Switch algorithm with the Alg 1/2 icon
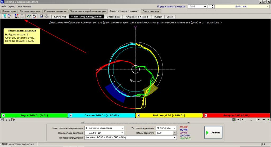Screen dimensions: 271x147 click(35, 16)
